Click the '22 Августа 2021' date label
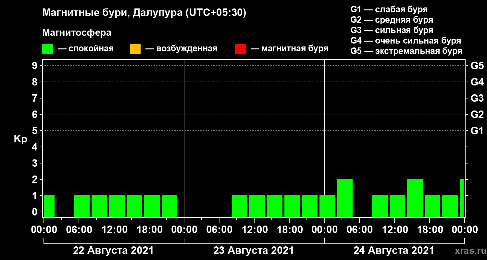This screenshot has width=487, height=260. pos(113,251)
